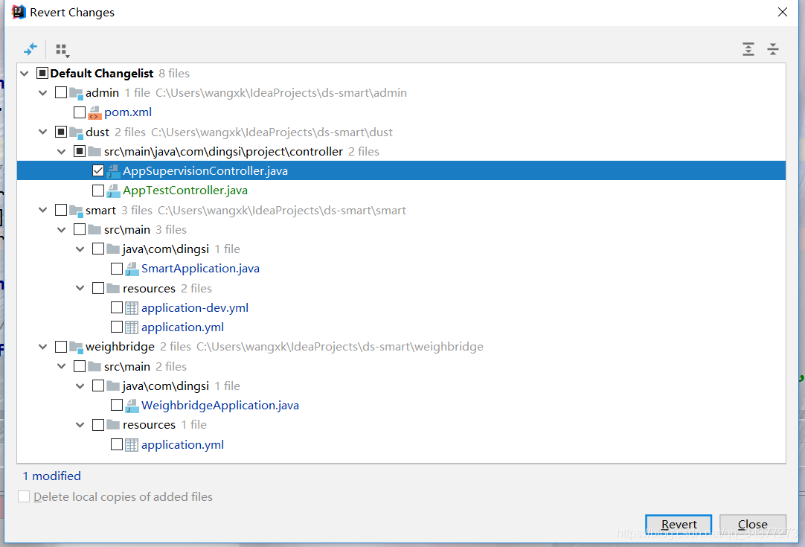The height and width of the screenshot is (547, 805).
Task: Click the Collapse All toolbar icon
Action: click(x=773, y=50)
